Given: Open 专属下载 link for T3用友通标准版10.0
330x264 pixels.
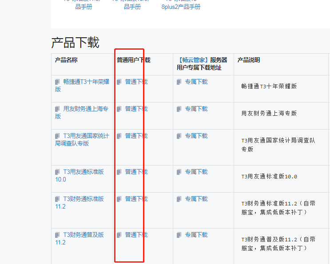Looking at the screenshot, I should (196, 172).
